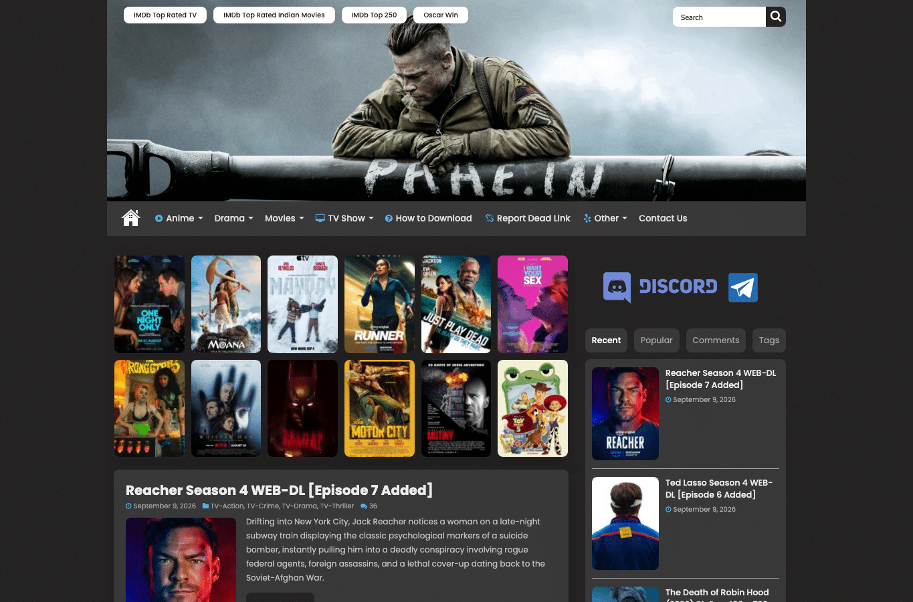Open Reacher Season 4 main post title

click(279, 490)
